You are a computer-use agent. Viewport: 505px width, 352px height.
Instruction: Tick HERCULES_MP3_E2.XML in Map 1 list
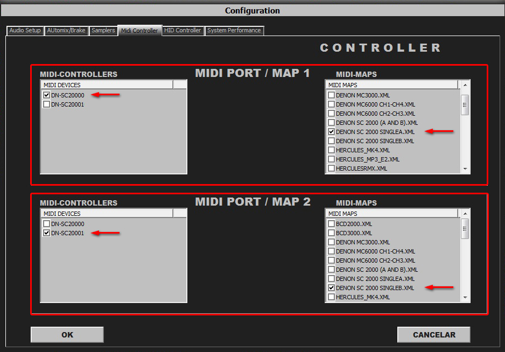pyautogui.click(x=332, y=159)
